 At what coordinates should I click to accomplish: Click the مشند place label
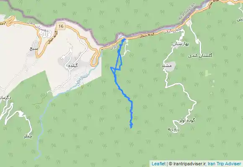(166, 66)
